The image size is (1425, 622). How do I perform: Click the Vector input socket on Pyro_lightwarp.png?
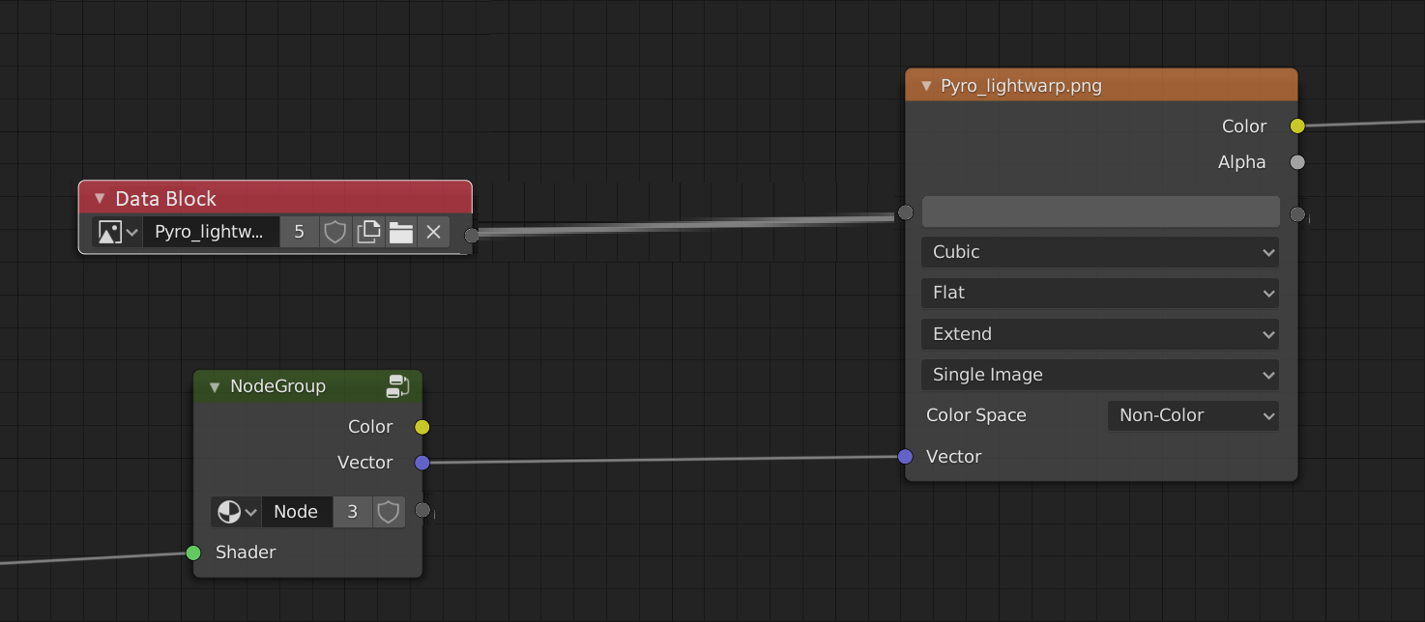(905, 457)
